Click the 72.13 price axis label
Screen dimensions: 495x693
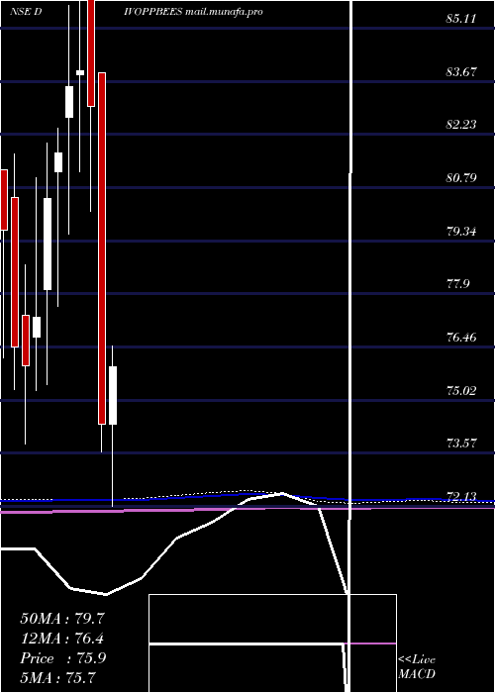[x=462, y=497]
